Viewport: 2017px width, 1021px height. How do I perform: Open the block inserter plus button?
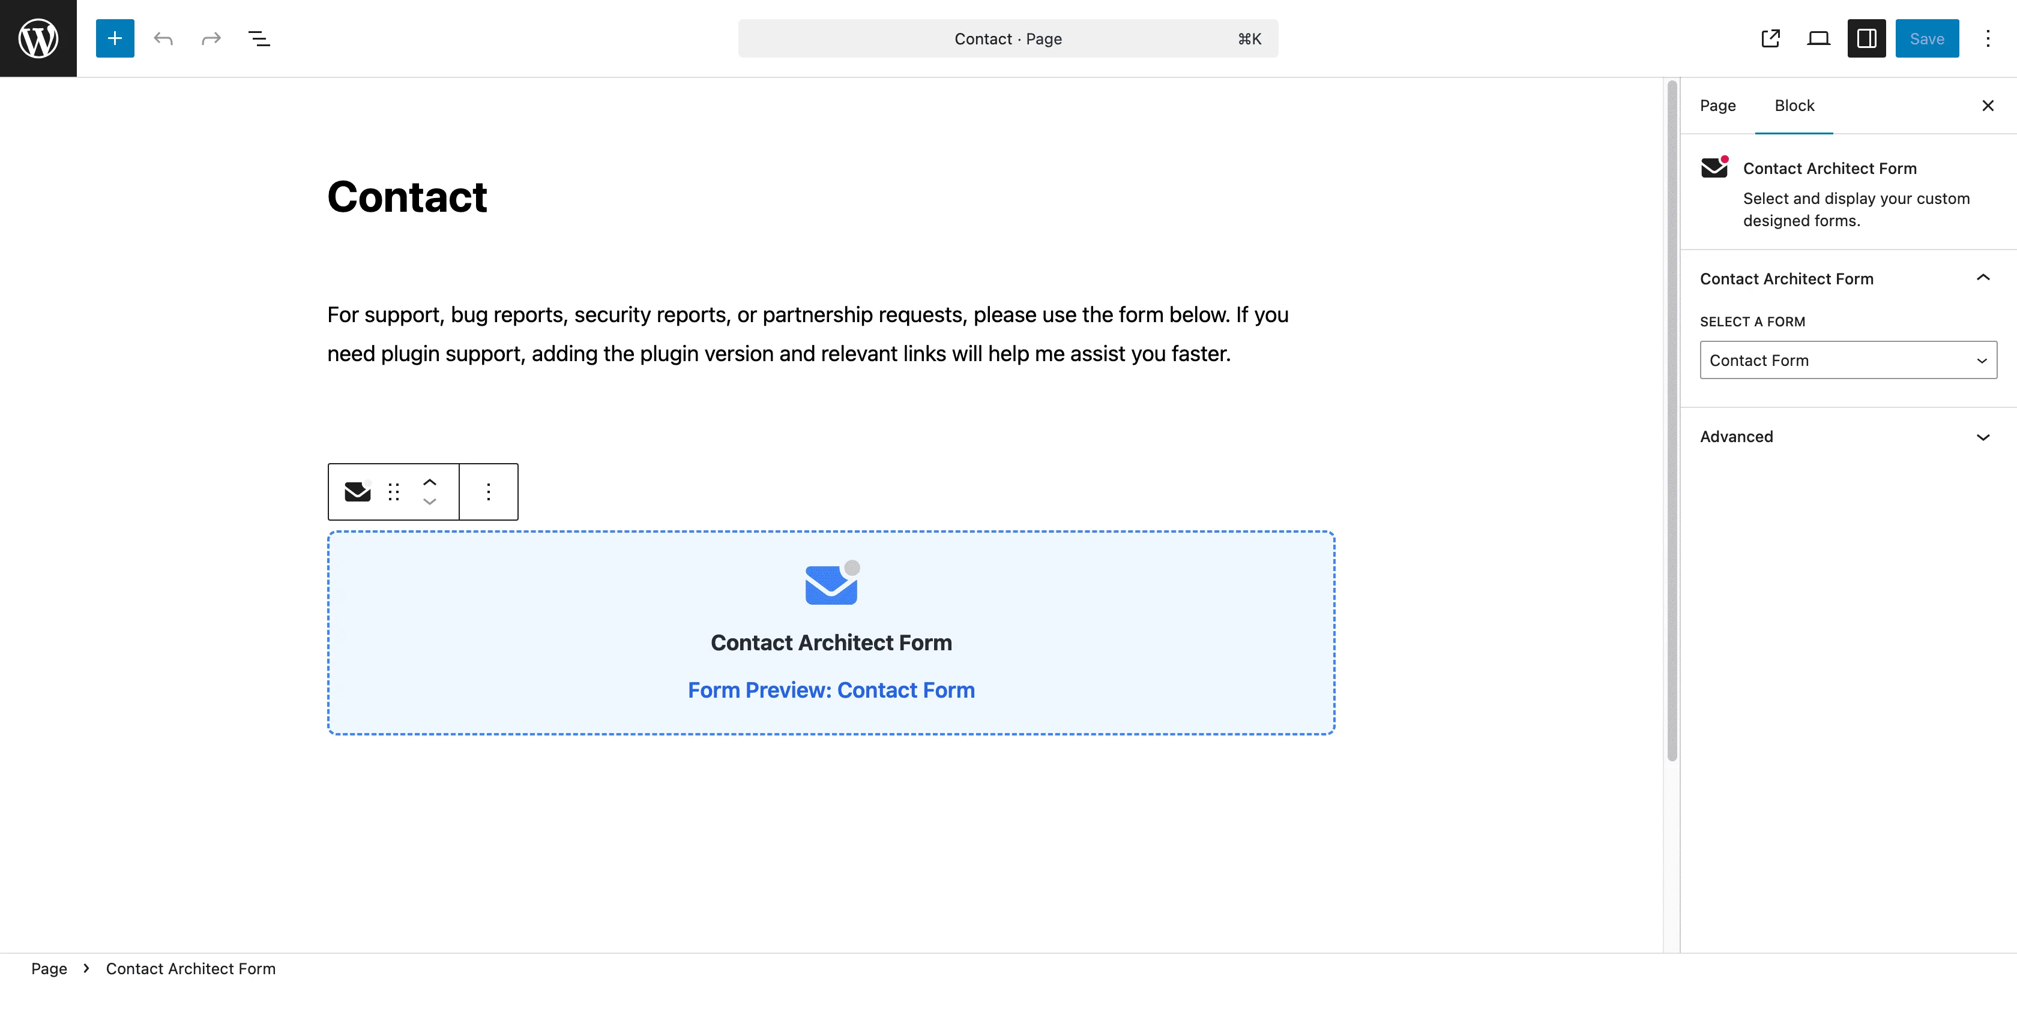[x=115, y=38]
